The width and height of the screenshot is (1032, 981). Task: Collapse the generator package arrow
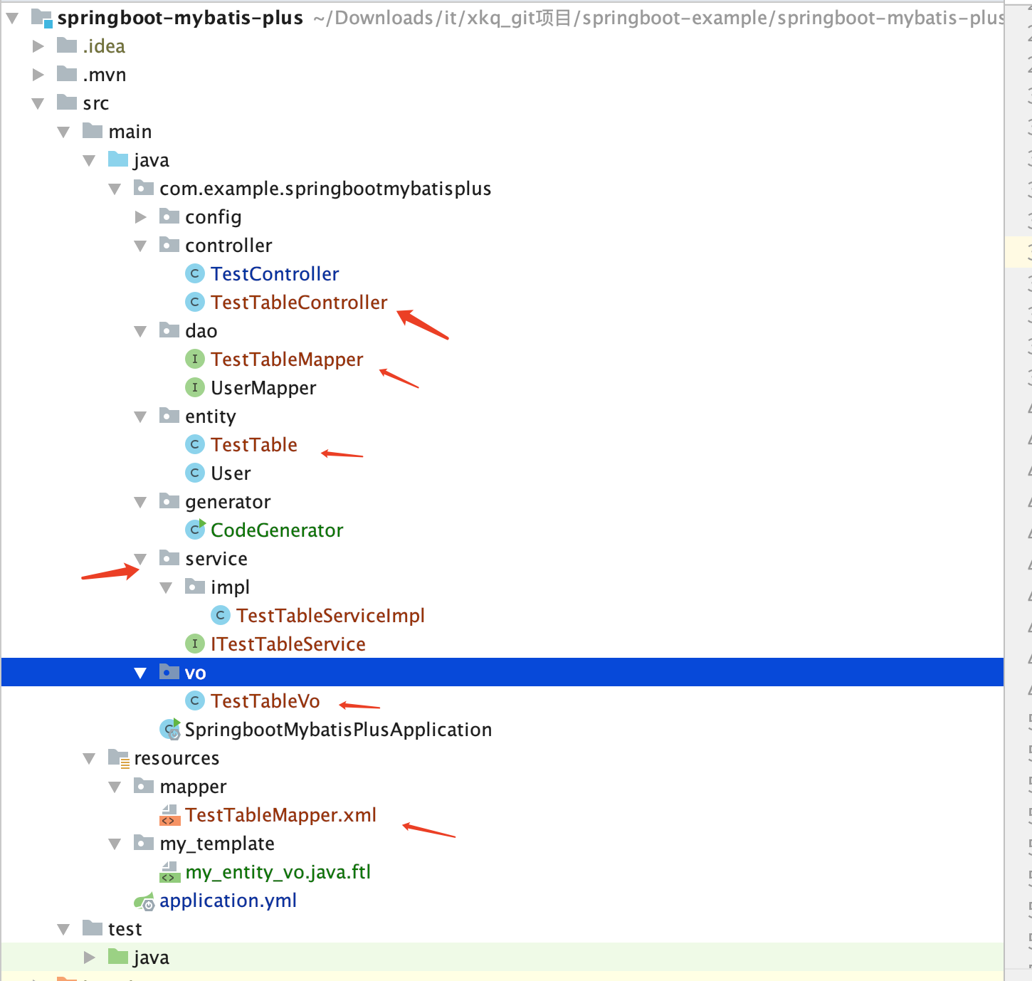coord(141,503)
